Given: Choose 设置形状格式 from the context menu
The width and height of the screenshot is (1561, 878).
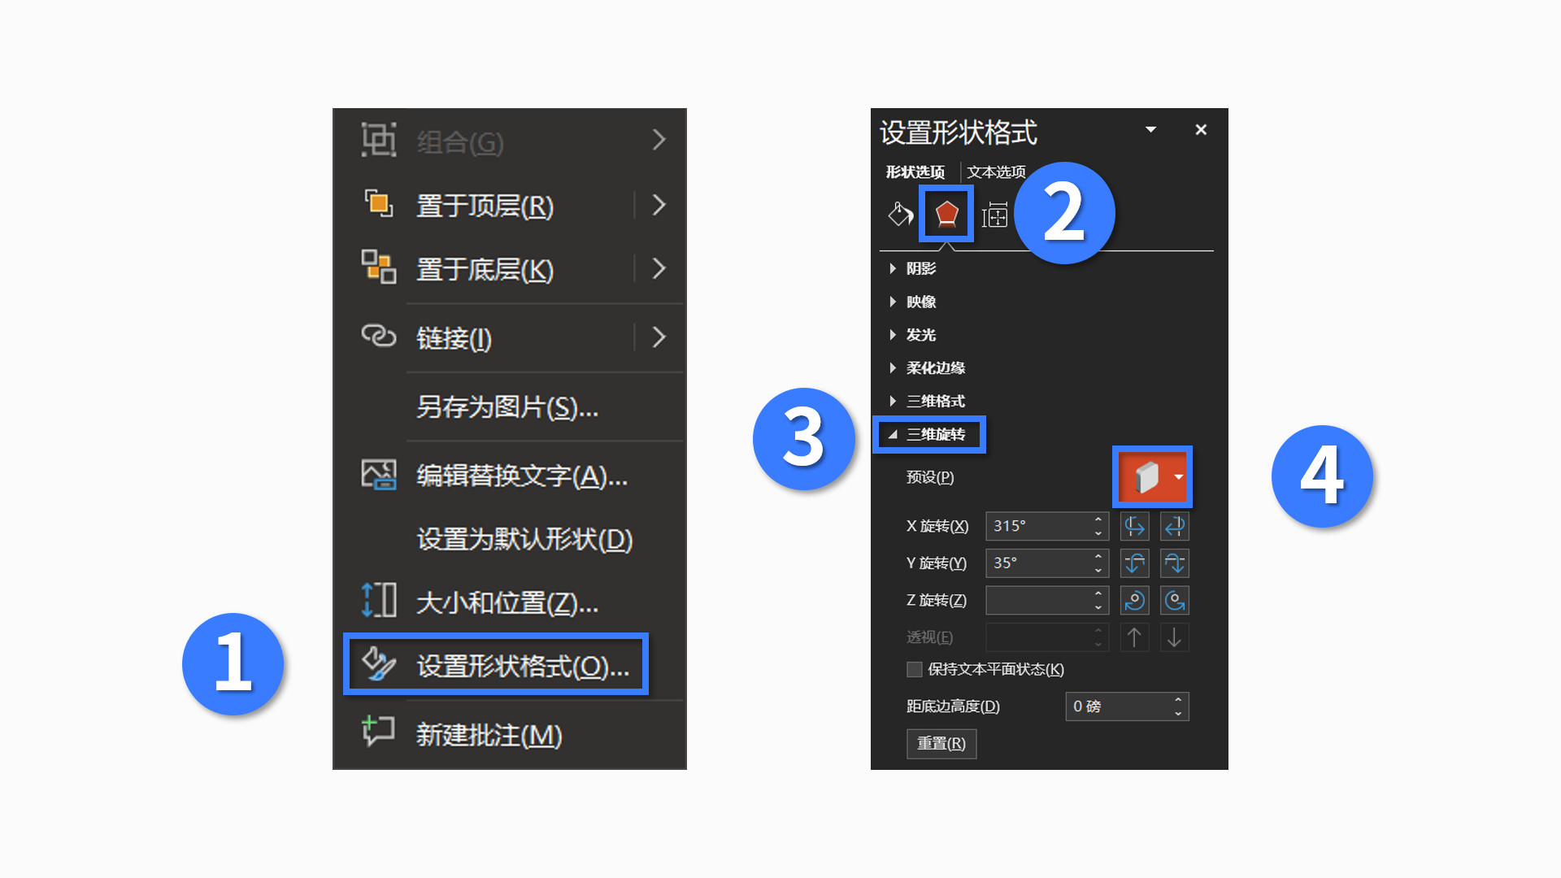Looking at the screenshot, I should [496, 665].
